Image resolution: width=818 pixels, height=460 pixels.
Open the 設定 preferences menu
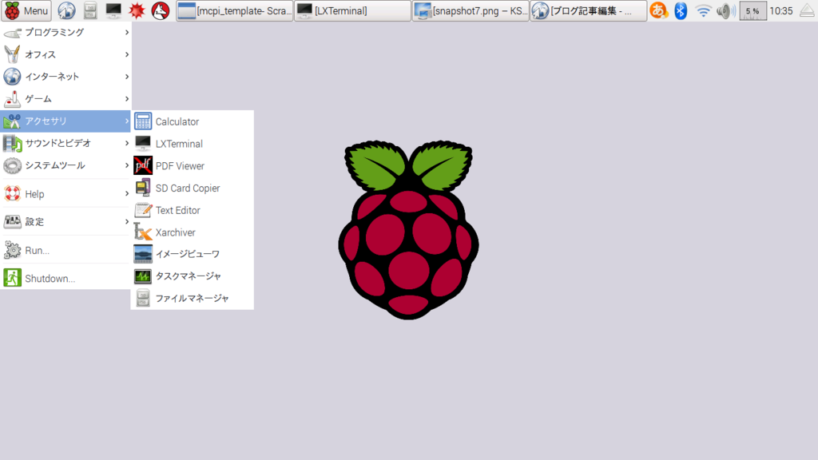pyautogui.click(x=66, y=222)
